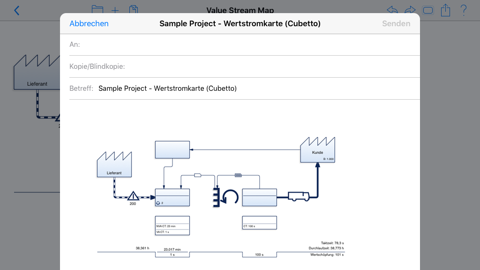This screenshot has width=480, height=270.
Task: Tap the striped kanban card on the signal line
Action: [x=238, y=175]
